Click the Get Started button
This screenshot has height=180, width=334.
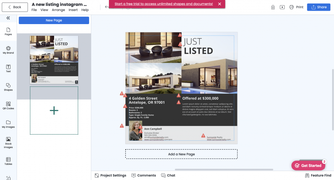pyautogui.click(x=308, y=166)
